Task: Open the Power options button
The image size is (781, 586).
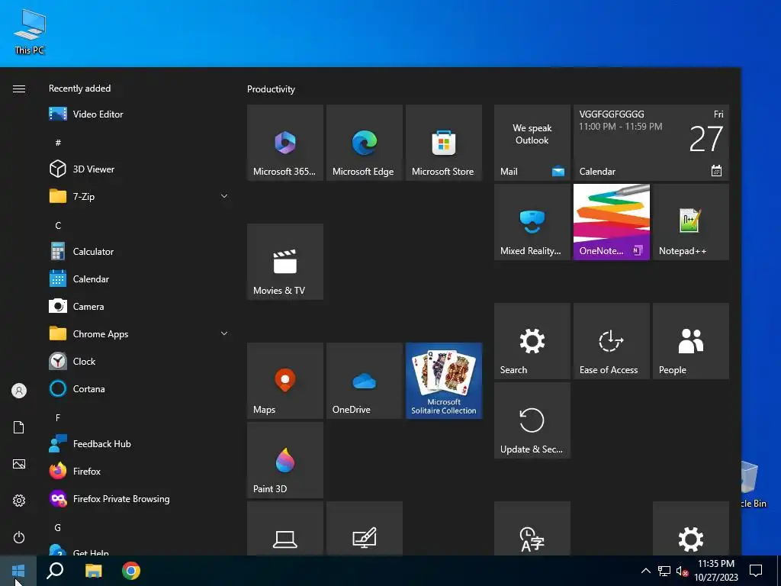Action: coord(19,537)
